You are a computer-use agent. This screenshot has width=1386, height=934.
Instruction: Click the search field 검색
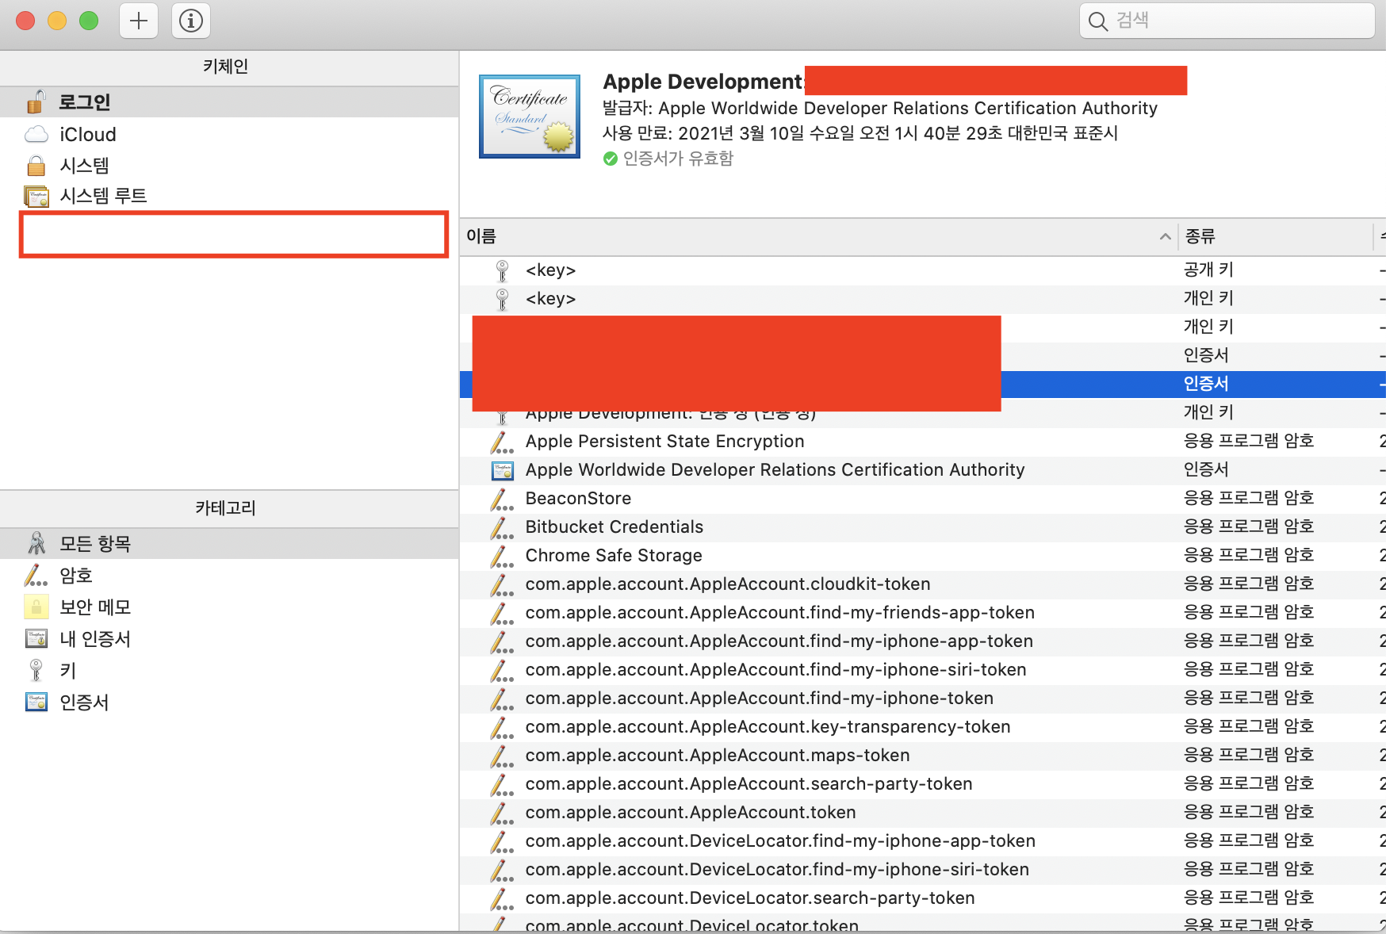coord(1227,21)
